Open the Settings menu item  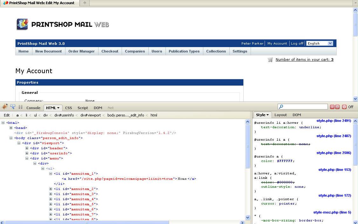(240, 51)
